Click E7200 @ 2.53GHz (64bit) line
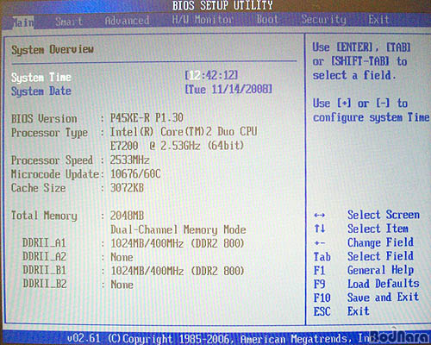Image resolution: width=431 pixels, height=345 pixels. [x=177, y=146]
